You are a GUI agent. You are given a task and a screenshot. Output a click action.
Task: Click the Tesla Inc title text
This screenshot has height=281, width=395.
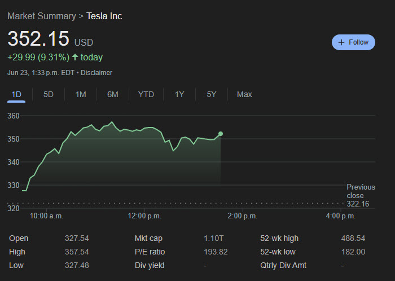pos(104,16)
